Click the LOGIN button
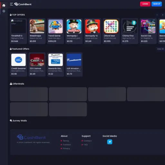165x165 pixels. coord(145,4)
